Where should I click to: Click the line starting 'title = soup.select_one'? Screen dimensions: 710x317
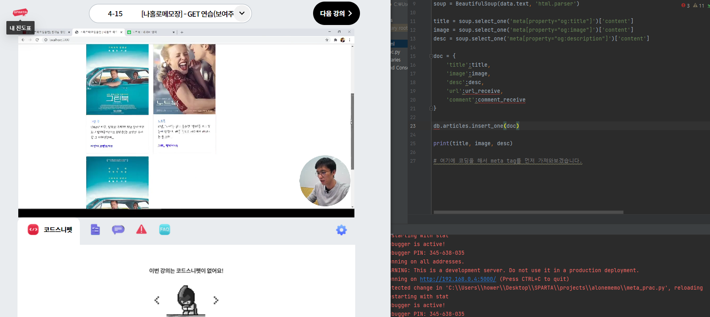[x=533, y=21]
